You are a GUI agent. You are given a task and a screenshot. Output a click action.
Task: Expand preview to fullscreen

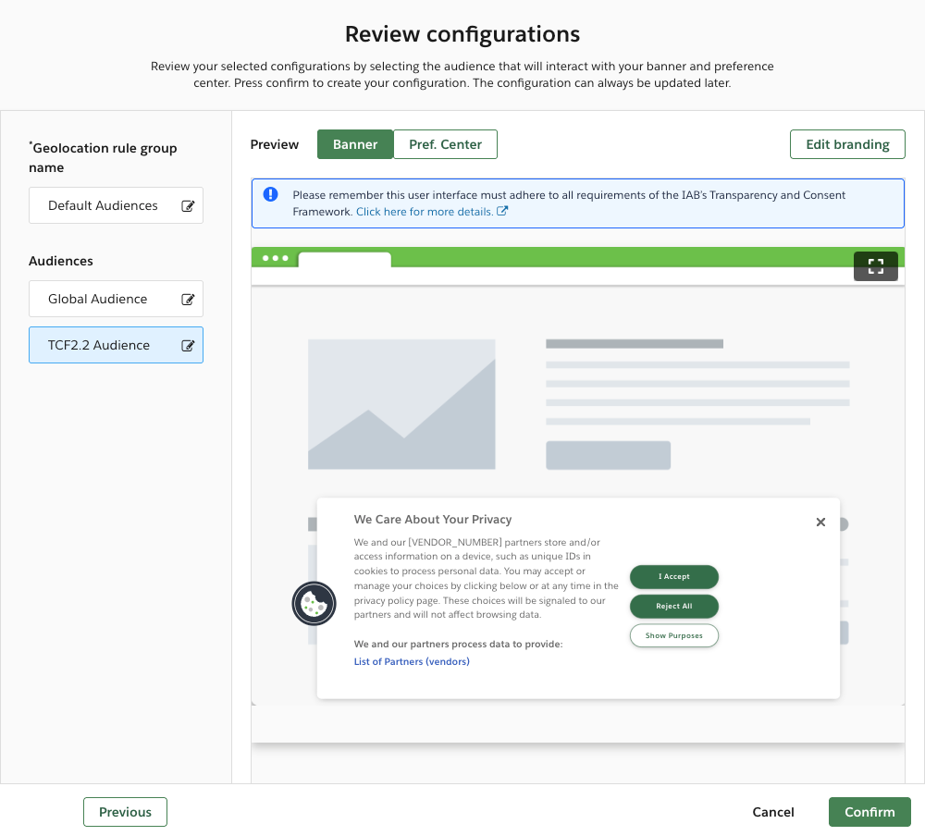(875, 266)
